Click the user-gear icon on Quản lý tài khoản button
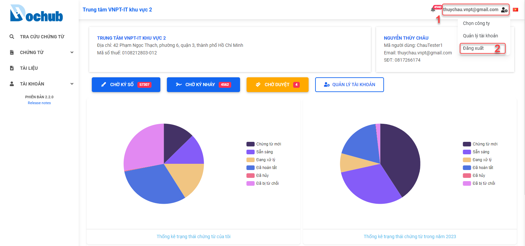This screenshot has width=525, height=246. (327, 85)
